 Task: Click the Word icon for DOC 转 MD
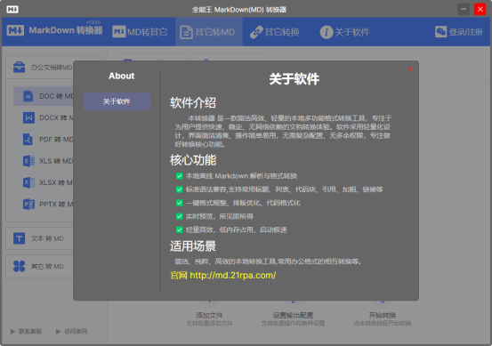(28, 96)
